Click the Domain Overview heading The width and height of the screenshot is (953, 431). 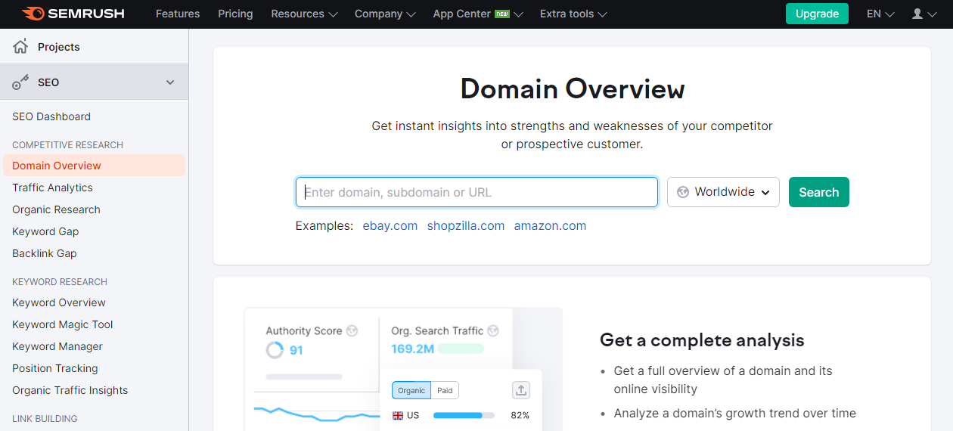pyautogui.click(x=573, y=89)
